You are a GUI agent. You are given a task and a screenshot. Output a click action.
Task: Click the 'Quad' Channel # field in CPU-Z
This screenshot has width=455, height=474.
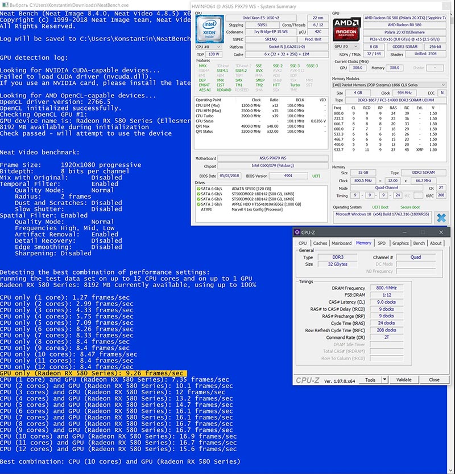[x=416, y=258]
